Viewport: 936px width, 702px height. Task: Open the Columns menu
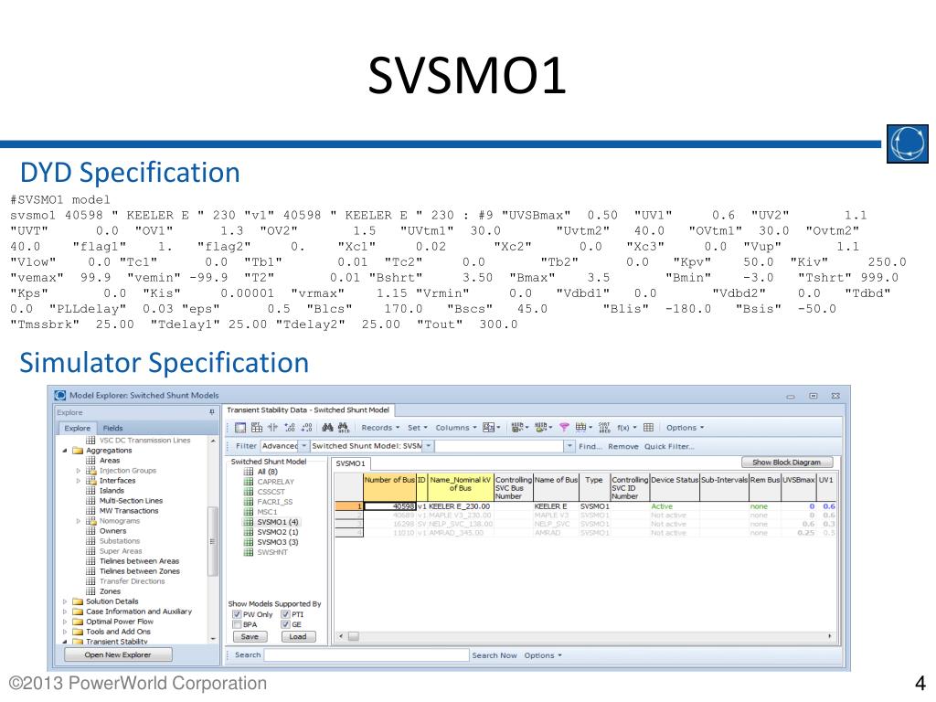(x=456, y=428)
